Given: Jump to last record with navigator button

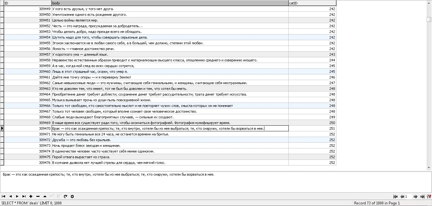Looking at the screenshot, I should [x=24, y=197].
